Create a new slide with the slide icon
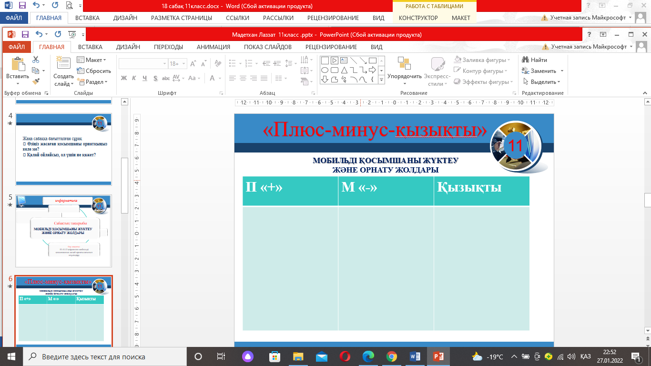 (63, 63)
